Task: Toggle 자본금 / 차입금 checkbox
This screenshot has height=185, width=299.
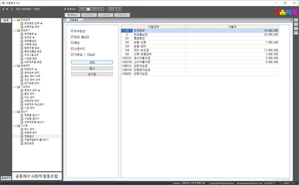Action: click(x=72, y=54)
